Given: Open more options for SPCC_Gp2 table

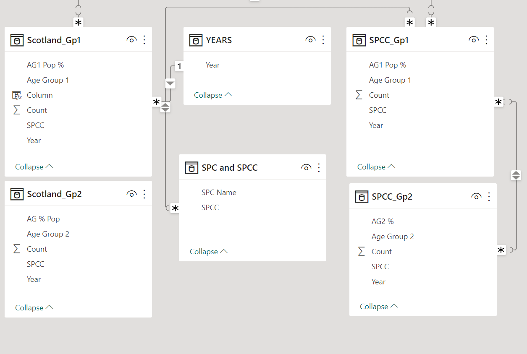Looking at the screenshot, I should (x=489, y=196).
